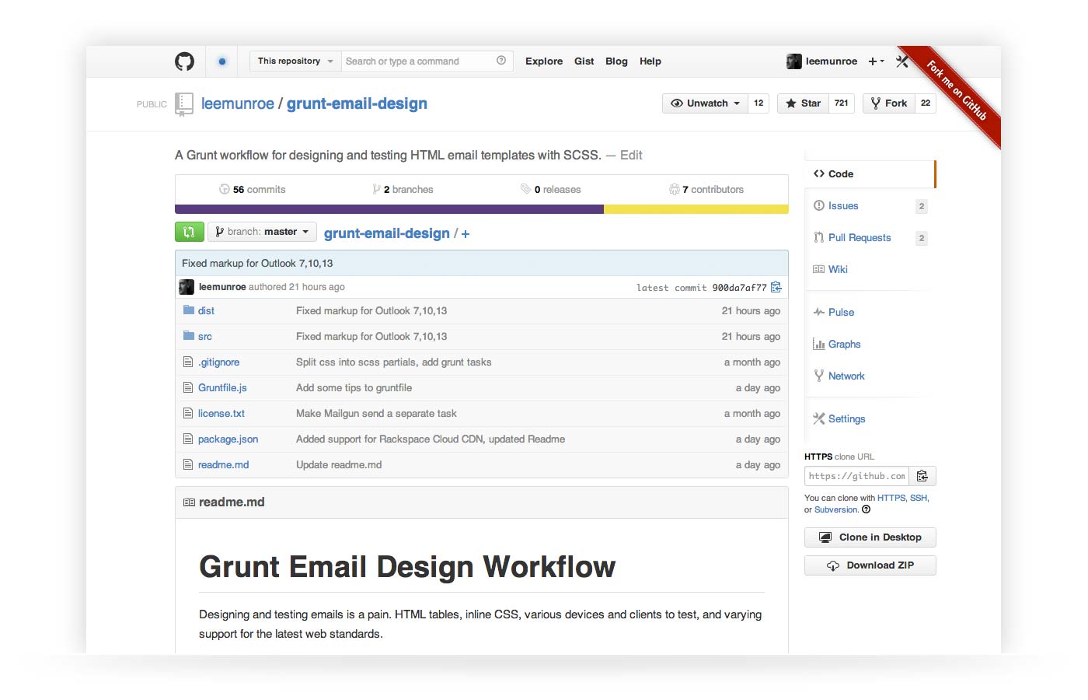Copy the HTTPS clone URL to clipboard
Viewport: 1088px width, 700px height.
click(922, 476)
